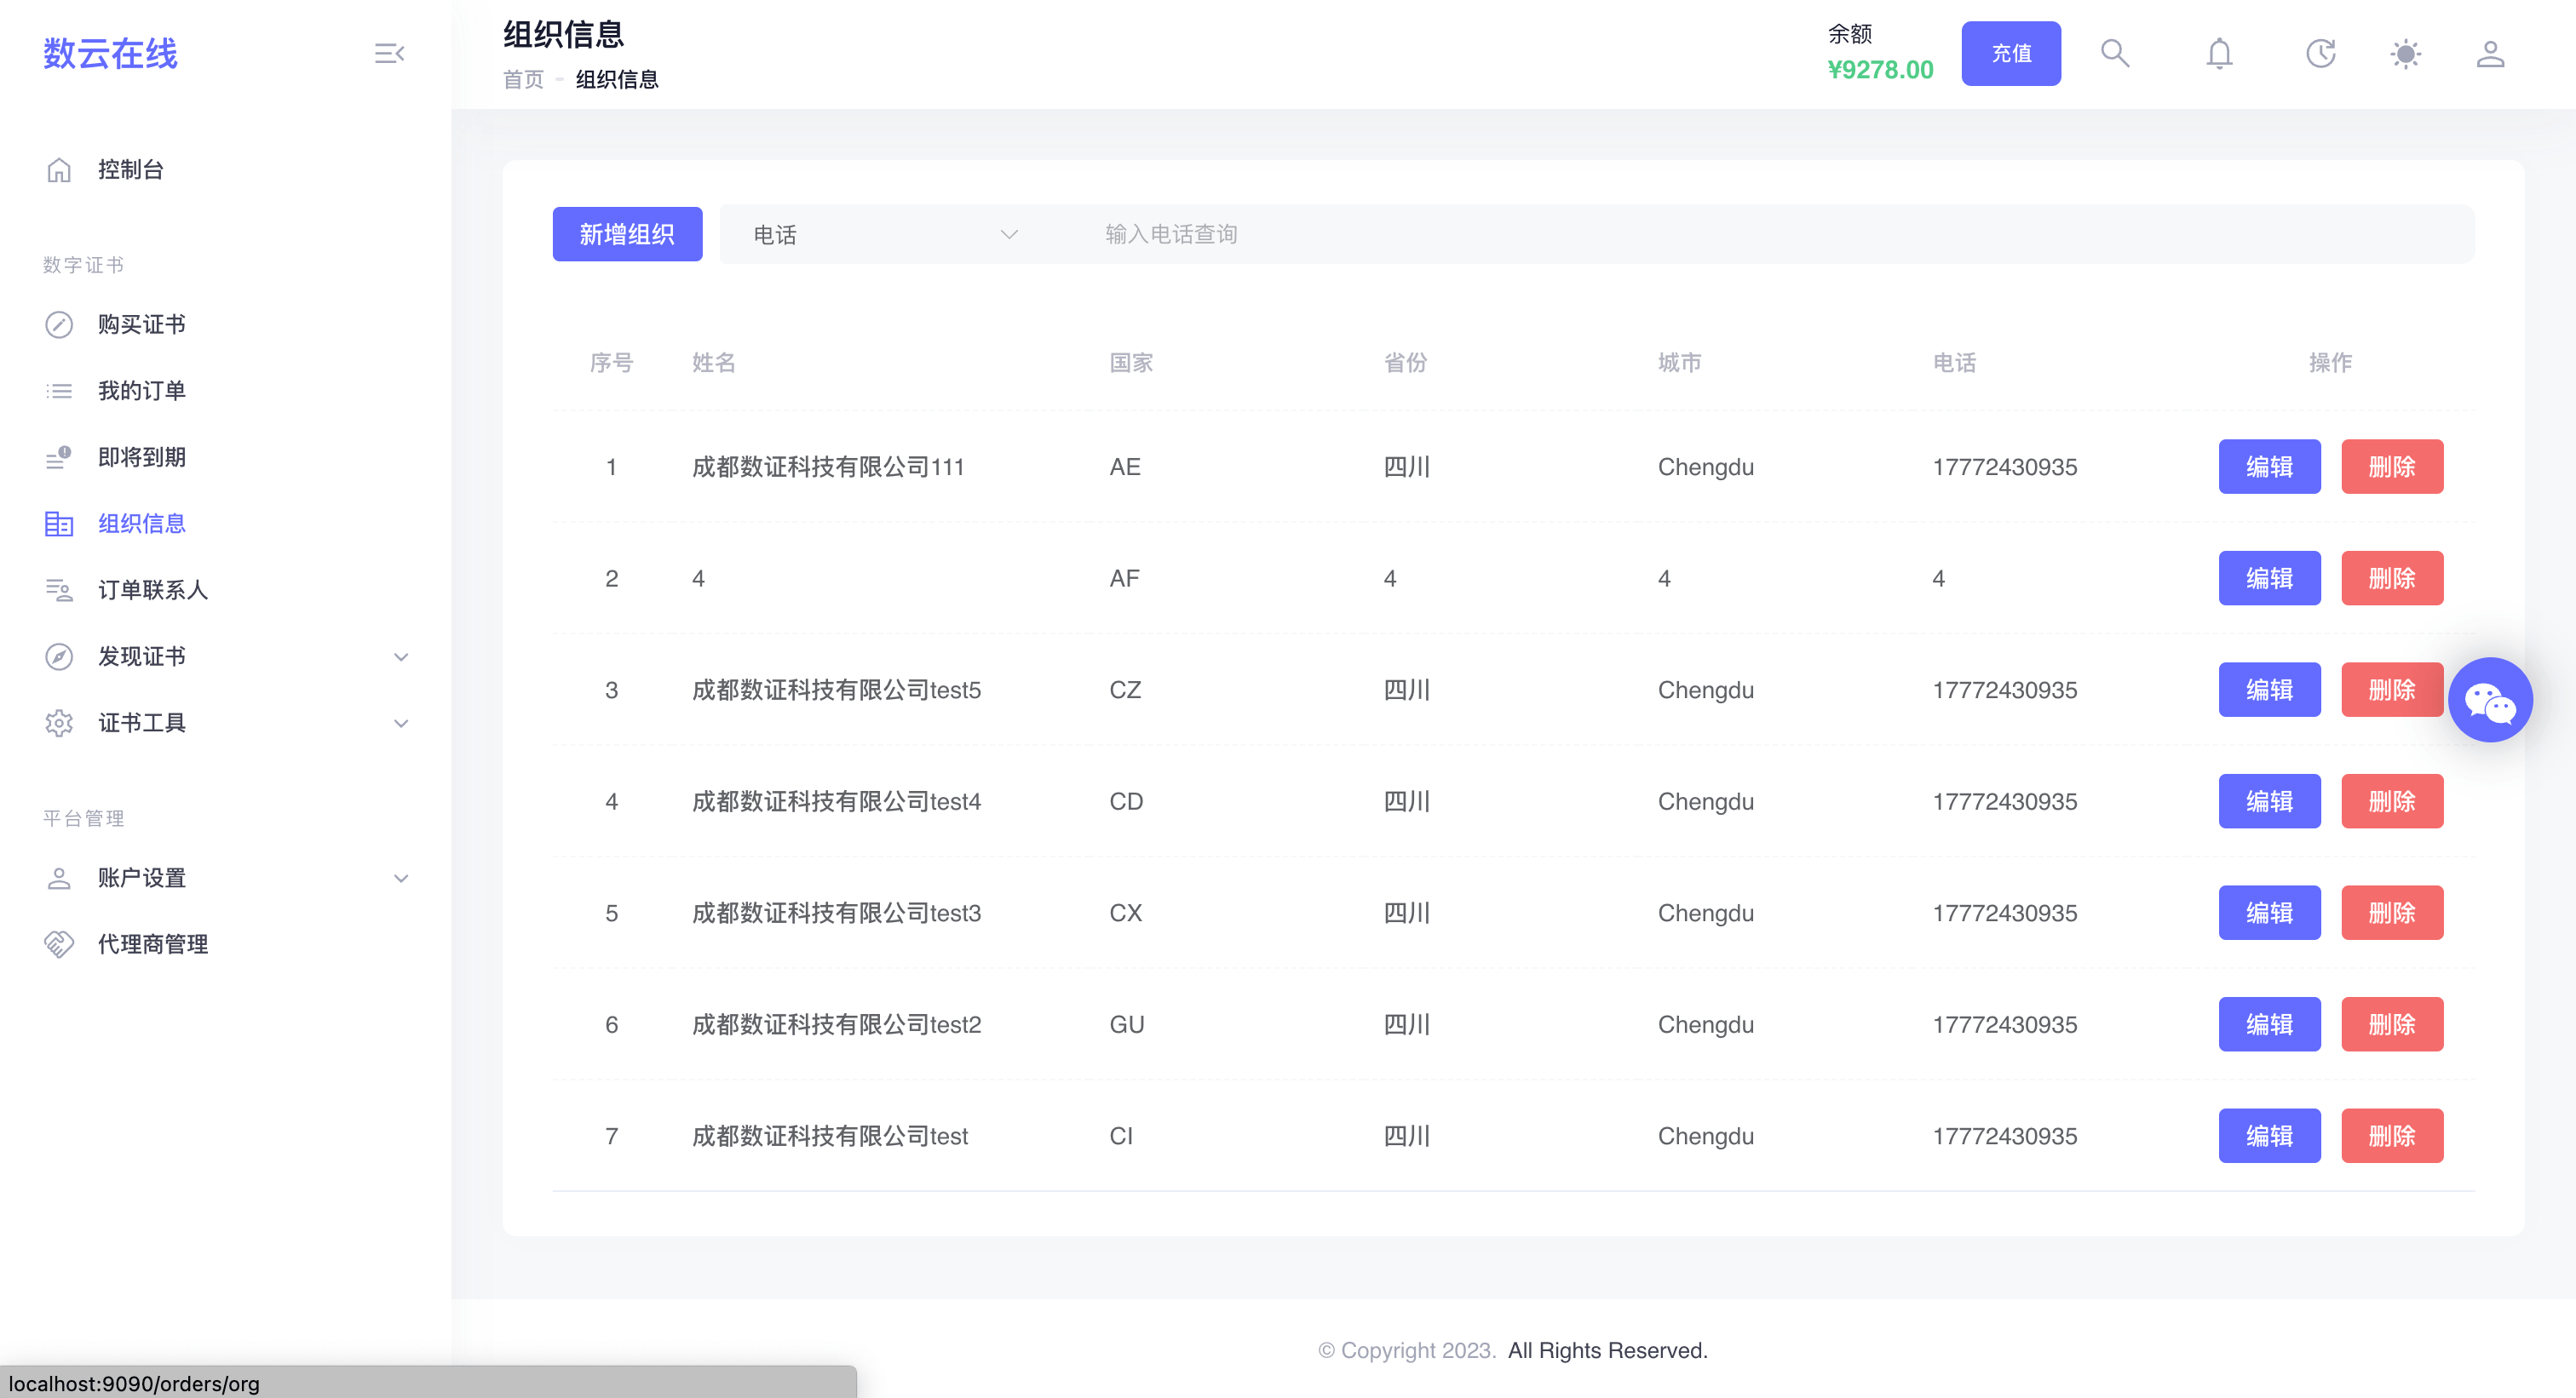Click the search magnifier icon in header

tap(2114, 53)
